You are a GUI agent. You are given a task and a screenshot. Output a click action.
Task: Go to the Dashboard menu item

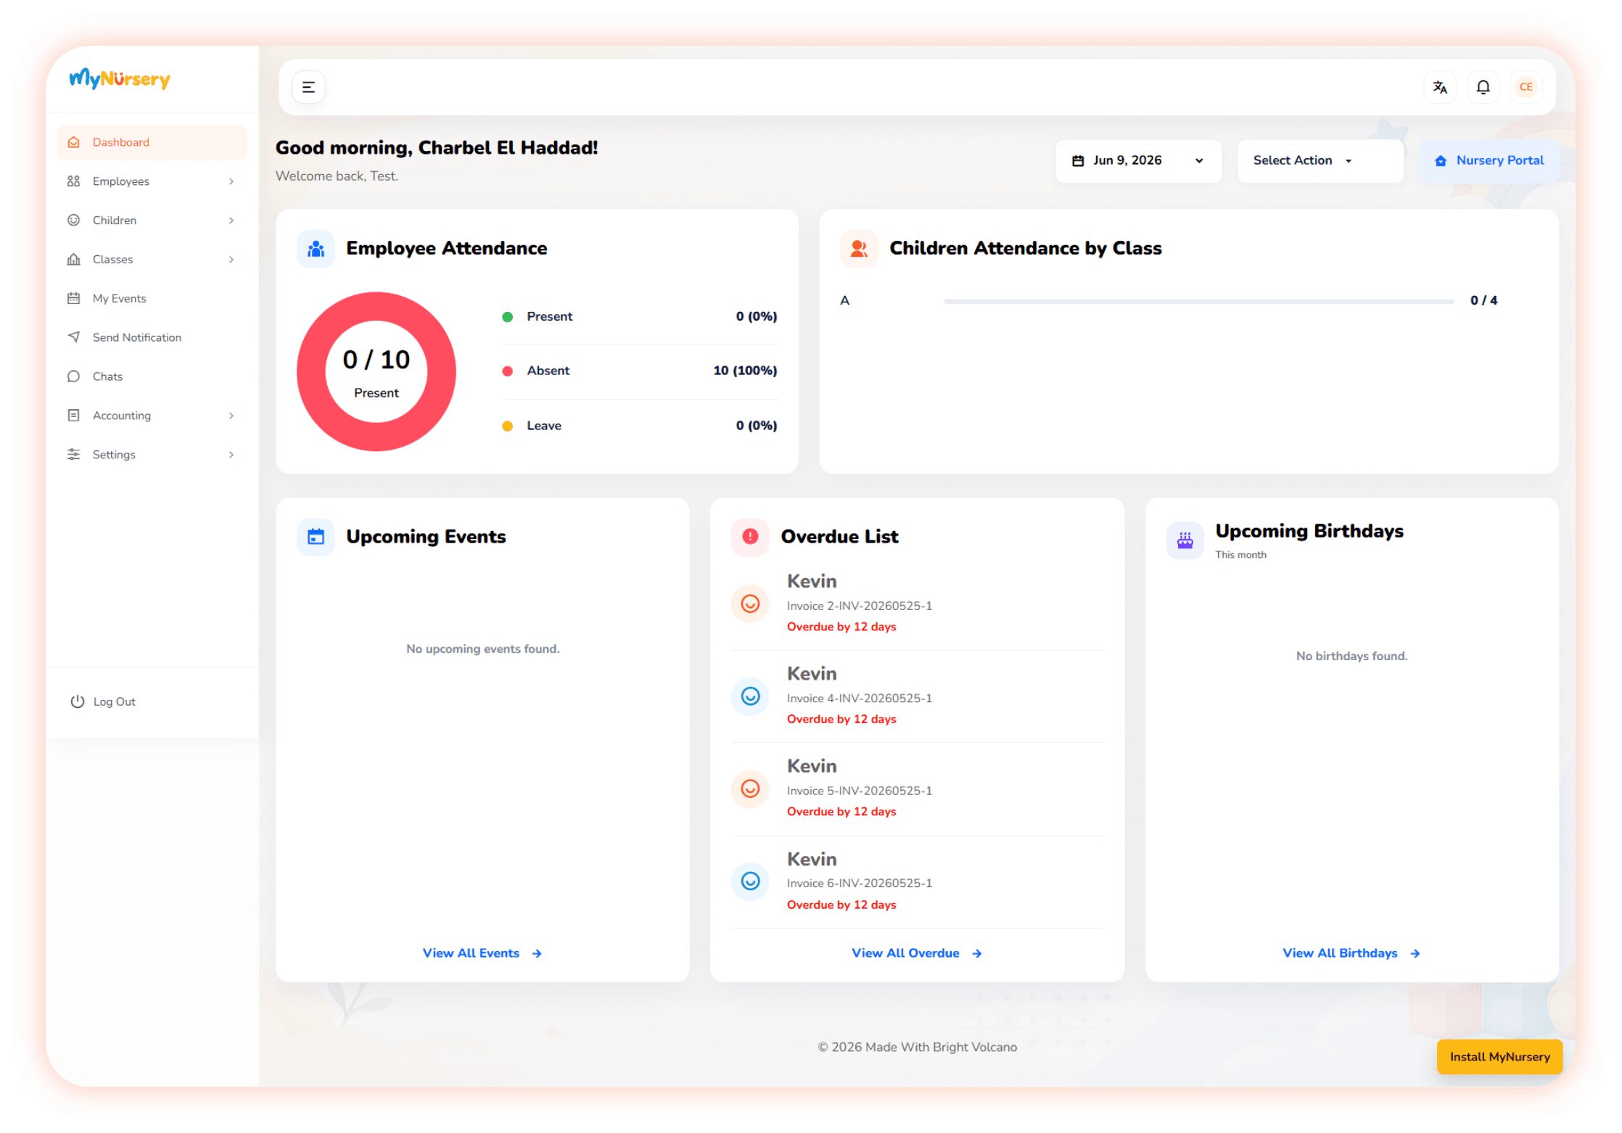pos(152,142)
